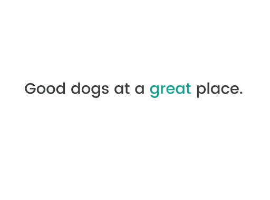Click the teal "t" ending "great"
The height and width of the screenshot is (200, 270).
click(x=188, y=89)
